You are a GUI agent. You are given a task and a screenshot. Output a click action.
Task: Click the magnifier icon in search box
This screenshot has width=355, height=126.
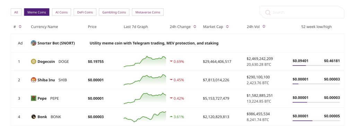pyautogui.click(x=268, y=12)
